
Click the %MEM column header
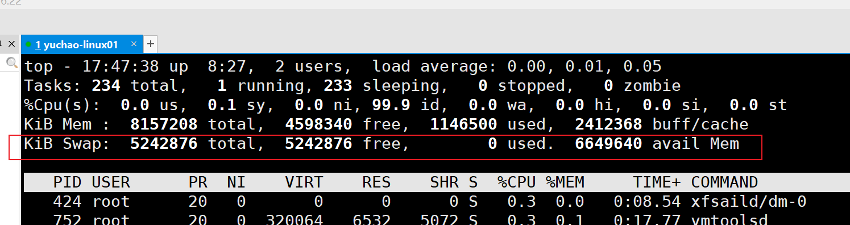click(565, 182)
